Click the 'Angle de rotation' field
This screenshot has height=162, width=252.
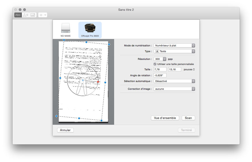[160, 75]
